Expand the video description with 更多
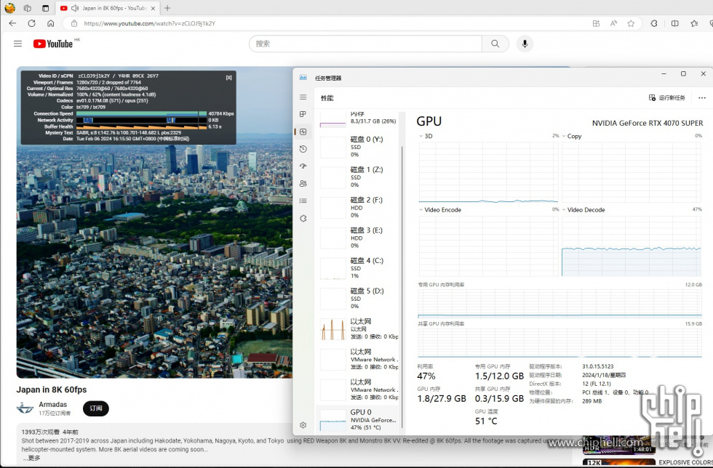This screenshot has height=468, width=713. (31, 458)
